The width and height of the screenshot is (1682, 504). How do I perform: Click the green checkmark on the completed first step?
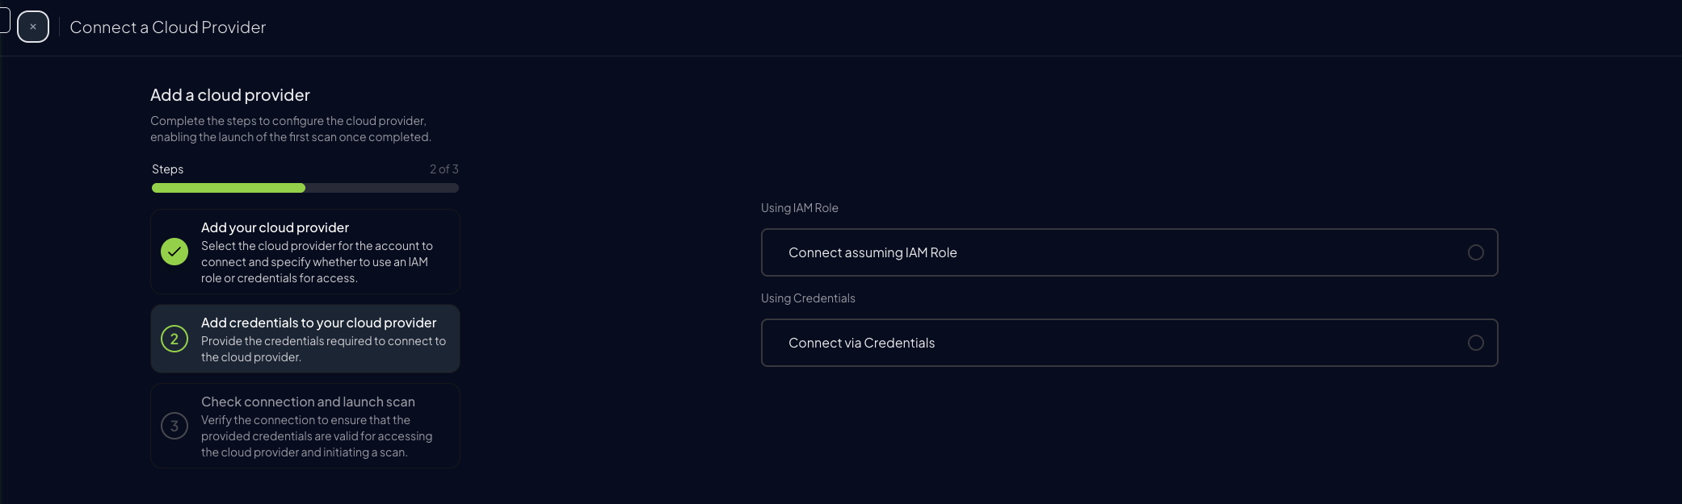point(175,251)
